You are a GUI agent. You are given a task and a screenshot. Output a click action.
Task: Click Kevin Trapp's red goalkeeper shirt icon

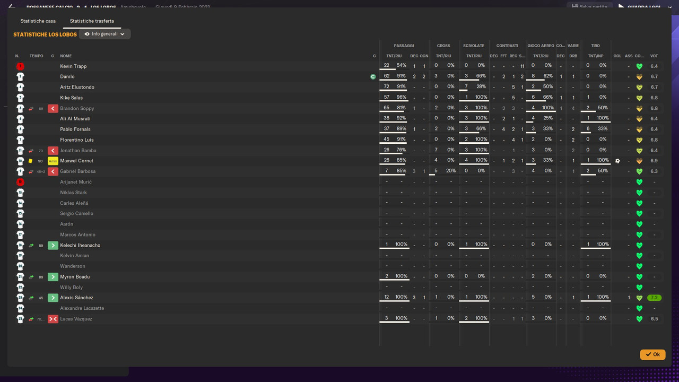(20, 66)
